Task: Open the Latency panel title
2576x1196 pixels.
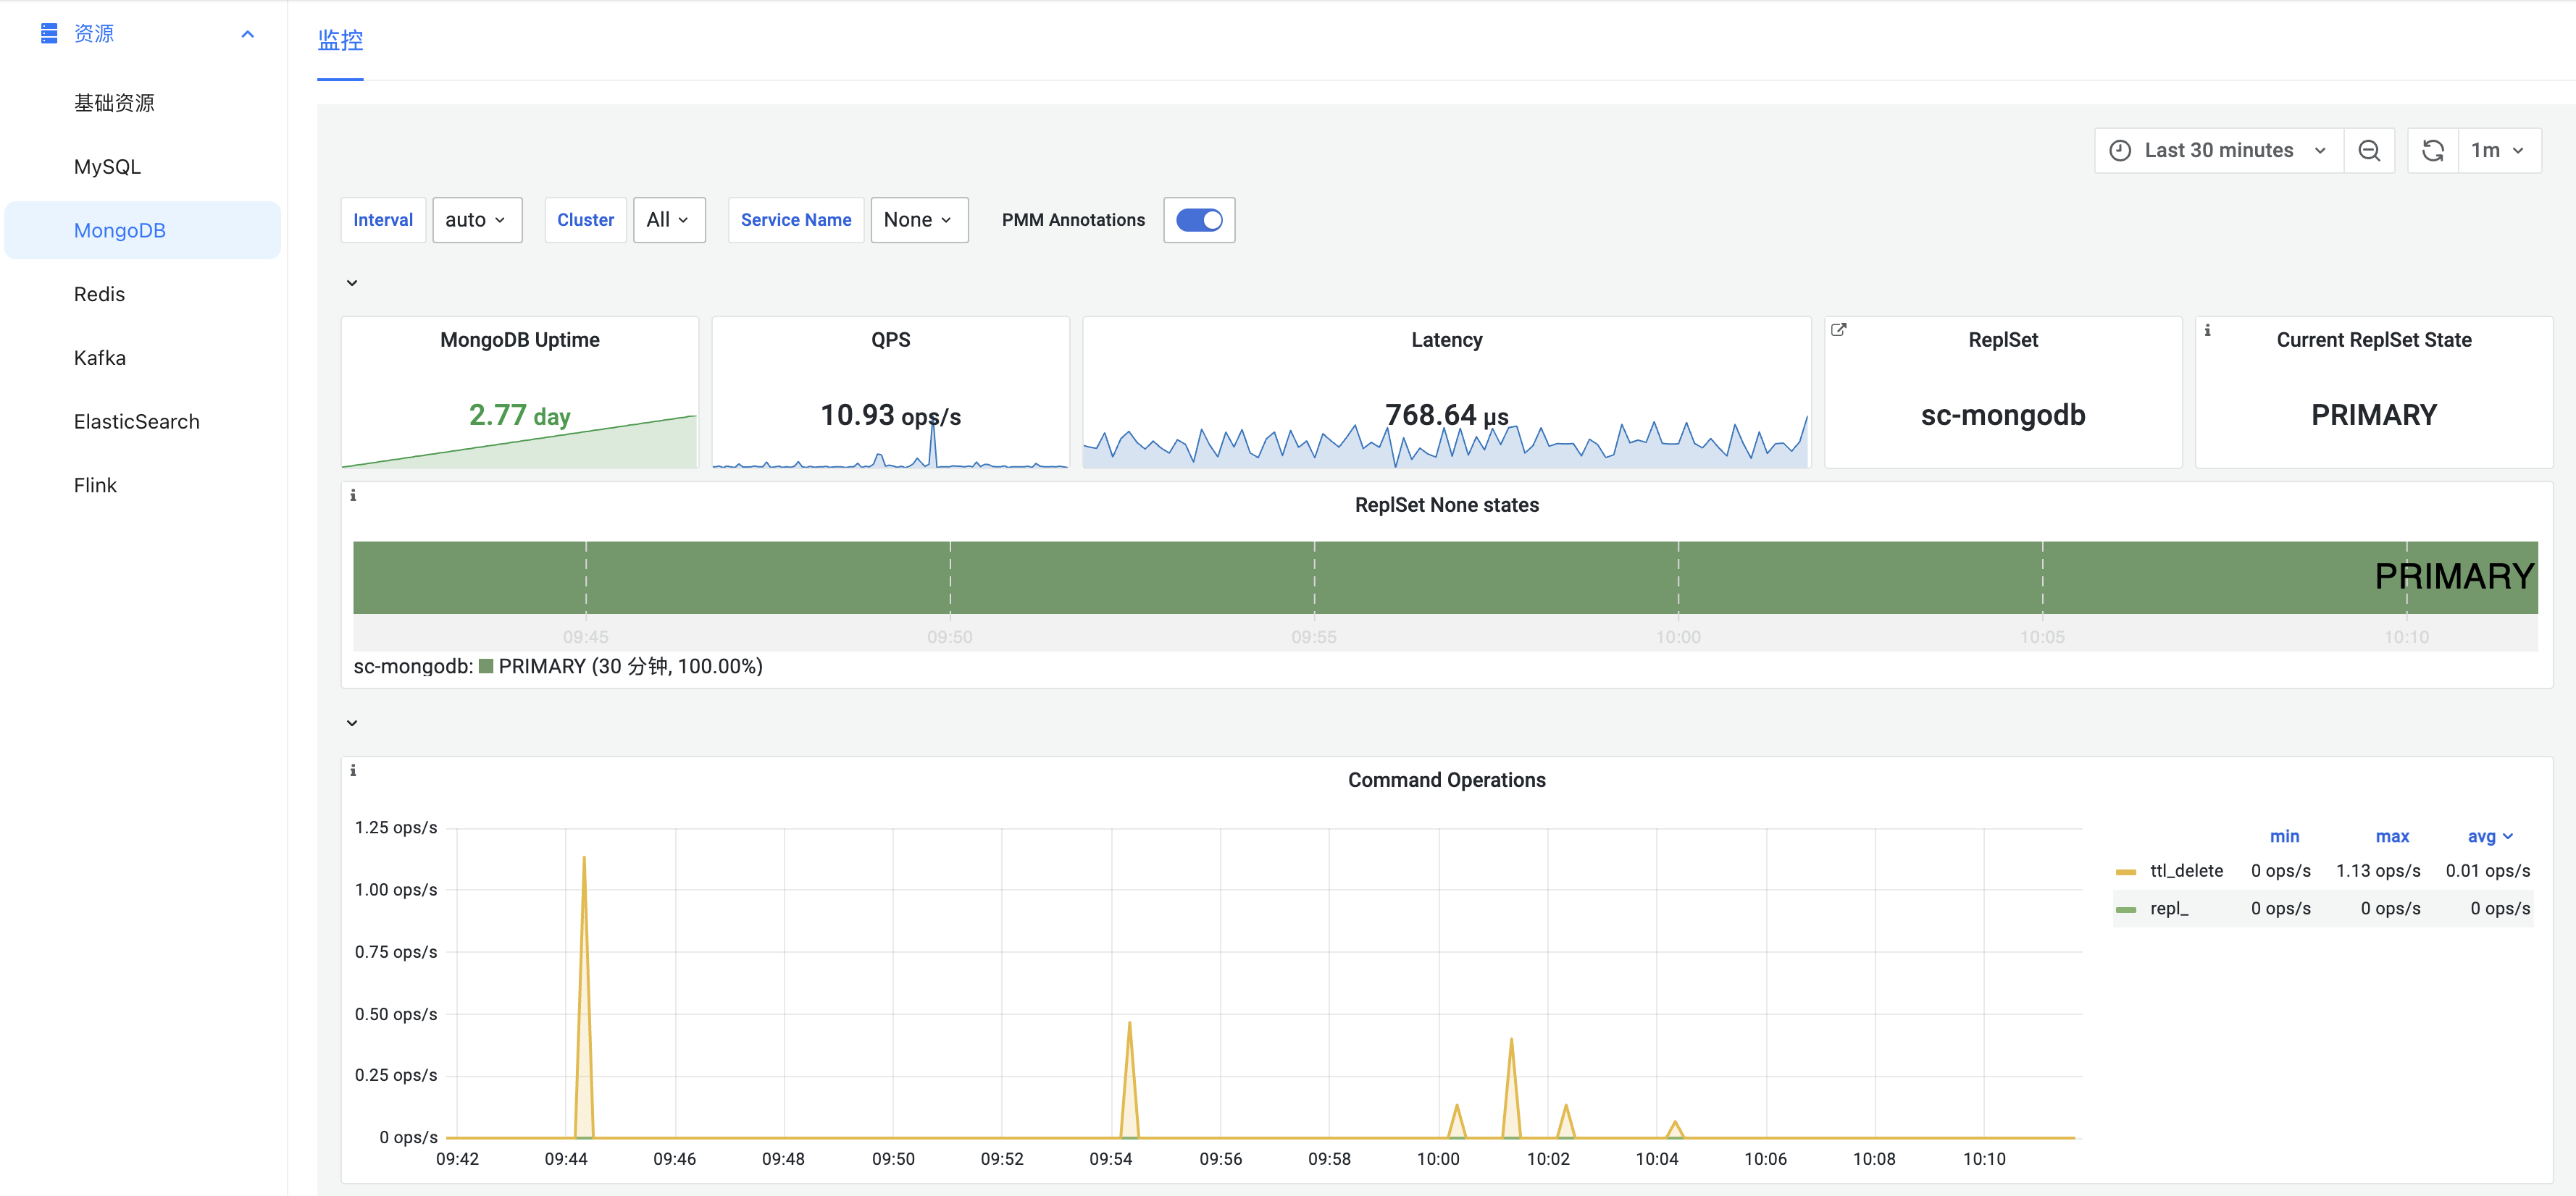Action: coord(1446,340)
